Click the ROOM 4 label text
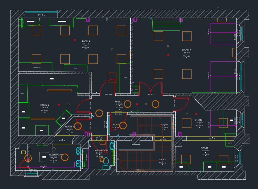Image resolution: width=258 pixels, height=189 pixels. (85, 42)
